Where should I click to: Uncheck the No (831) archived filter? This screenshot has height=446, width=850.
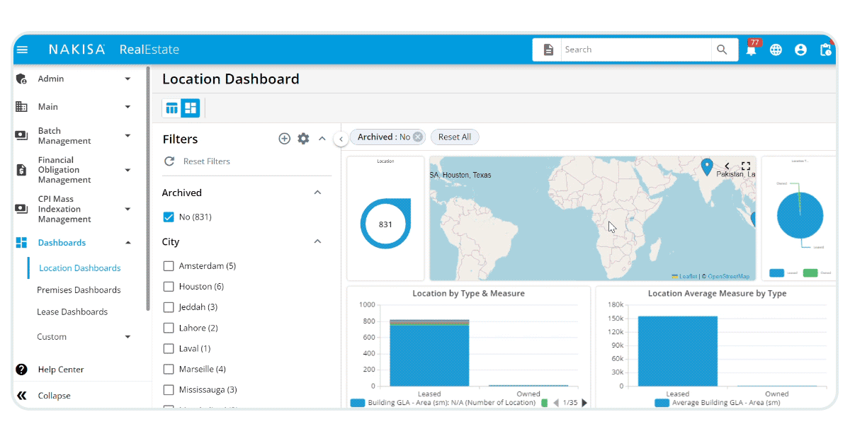coord(169,217)
